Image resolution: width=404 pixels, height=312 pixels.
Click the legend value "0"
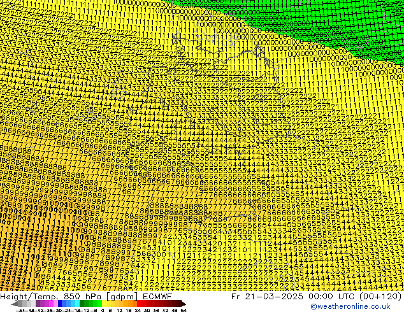tap(103, 310)
